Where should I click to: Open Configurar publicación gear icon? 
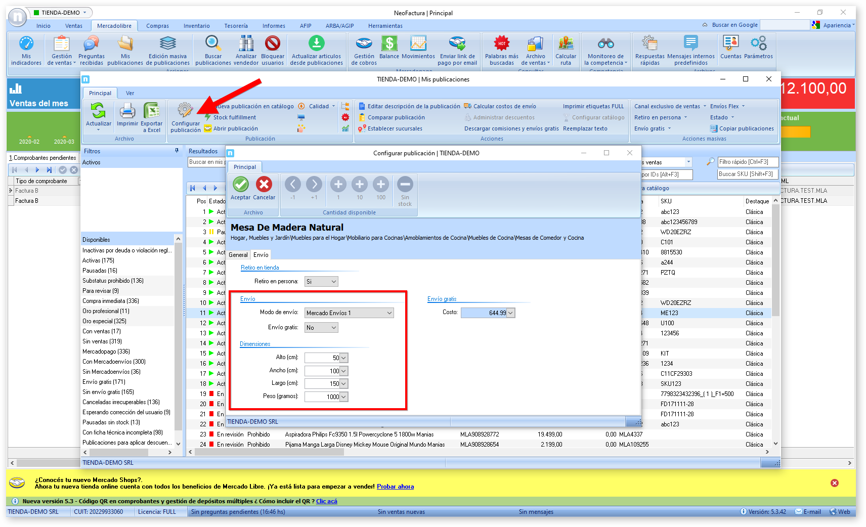185,110
